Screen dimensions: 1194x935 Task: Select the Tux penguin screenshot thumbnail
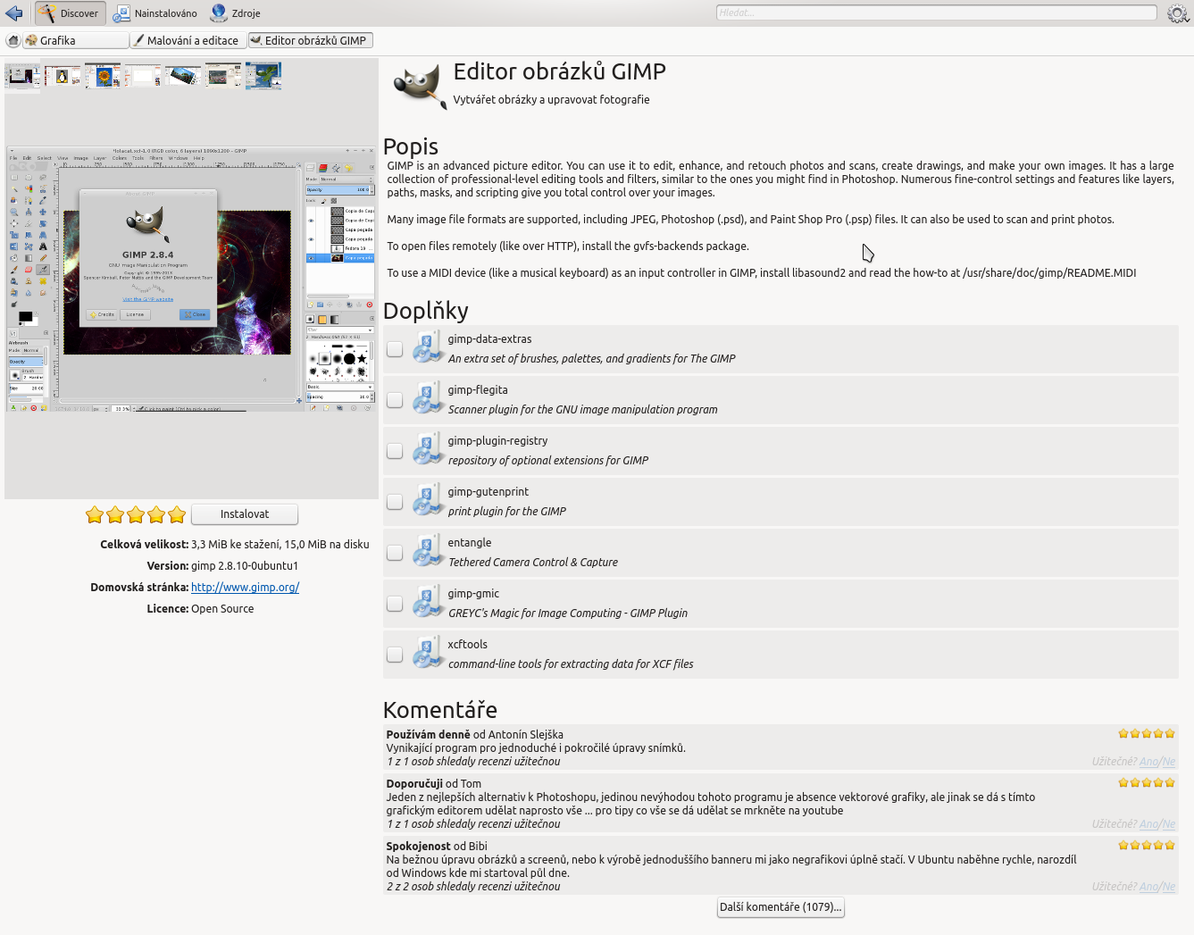point(63,76)
